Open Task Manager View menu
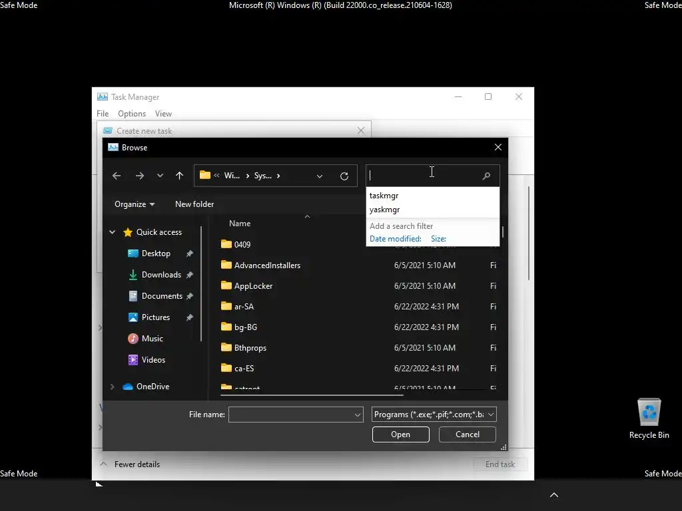Viewport: 682px width, 511px height. 163,113
